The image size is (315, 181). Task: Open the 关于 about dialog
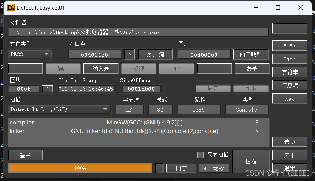pyautogui.click(x=289, y=155)
